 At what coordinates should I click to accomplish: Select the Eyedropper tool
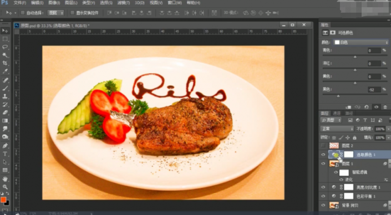click(x=5, y=71)
